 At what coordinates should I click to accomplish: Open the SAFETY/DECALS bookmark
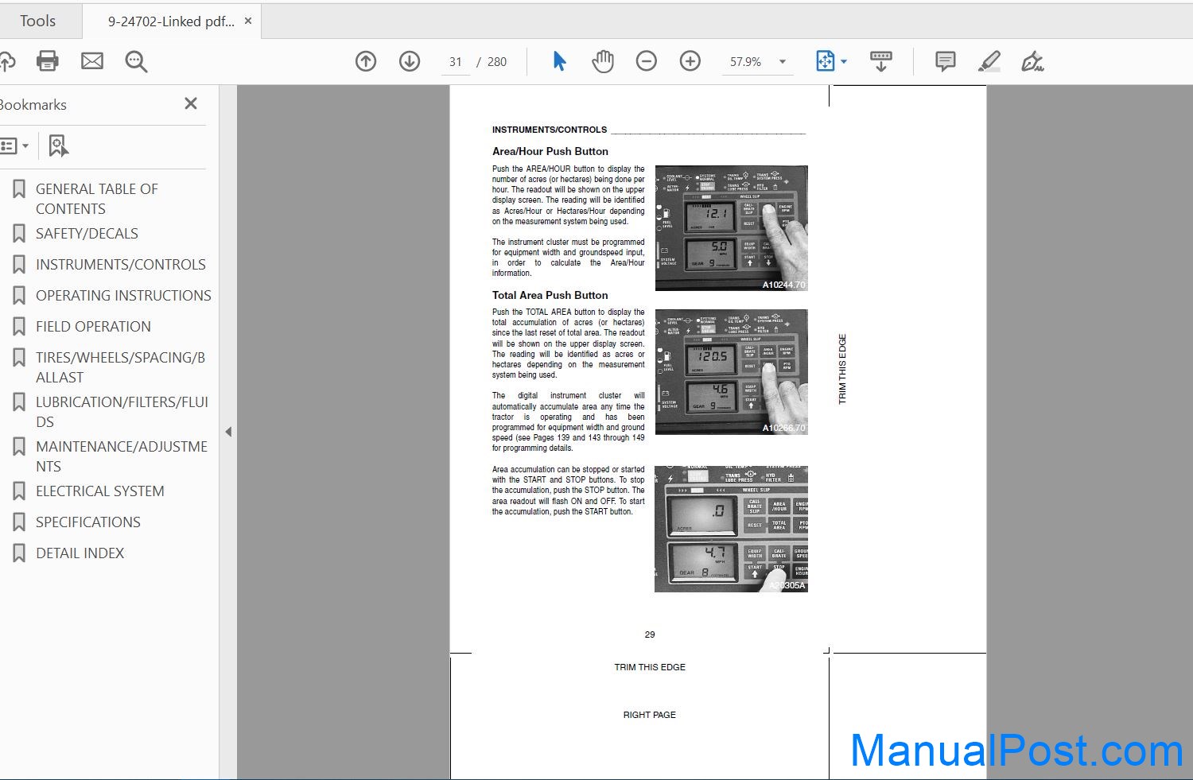[x=87, y=233]
